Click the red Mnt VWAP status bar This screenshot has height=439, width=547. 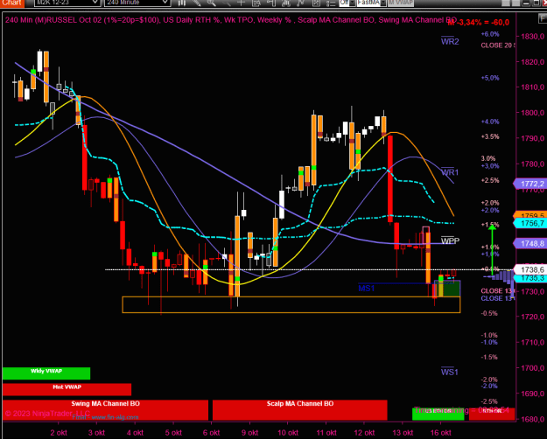(x=67, y=389)
